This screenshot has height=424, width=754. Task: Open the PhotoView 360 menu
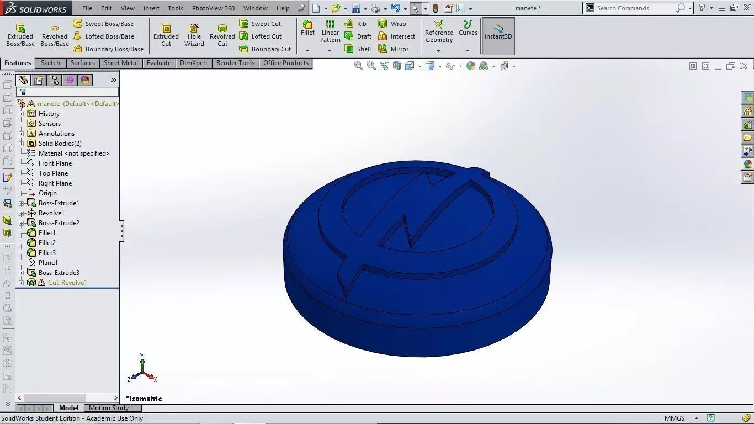(x=213, y=8)
